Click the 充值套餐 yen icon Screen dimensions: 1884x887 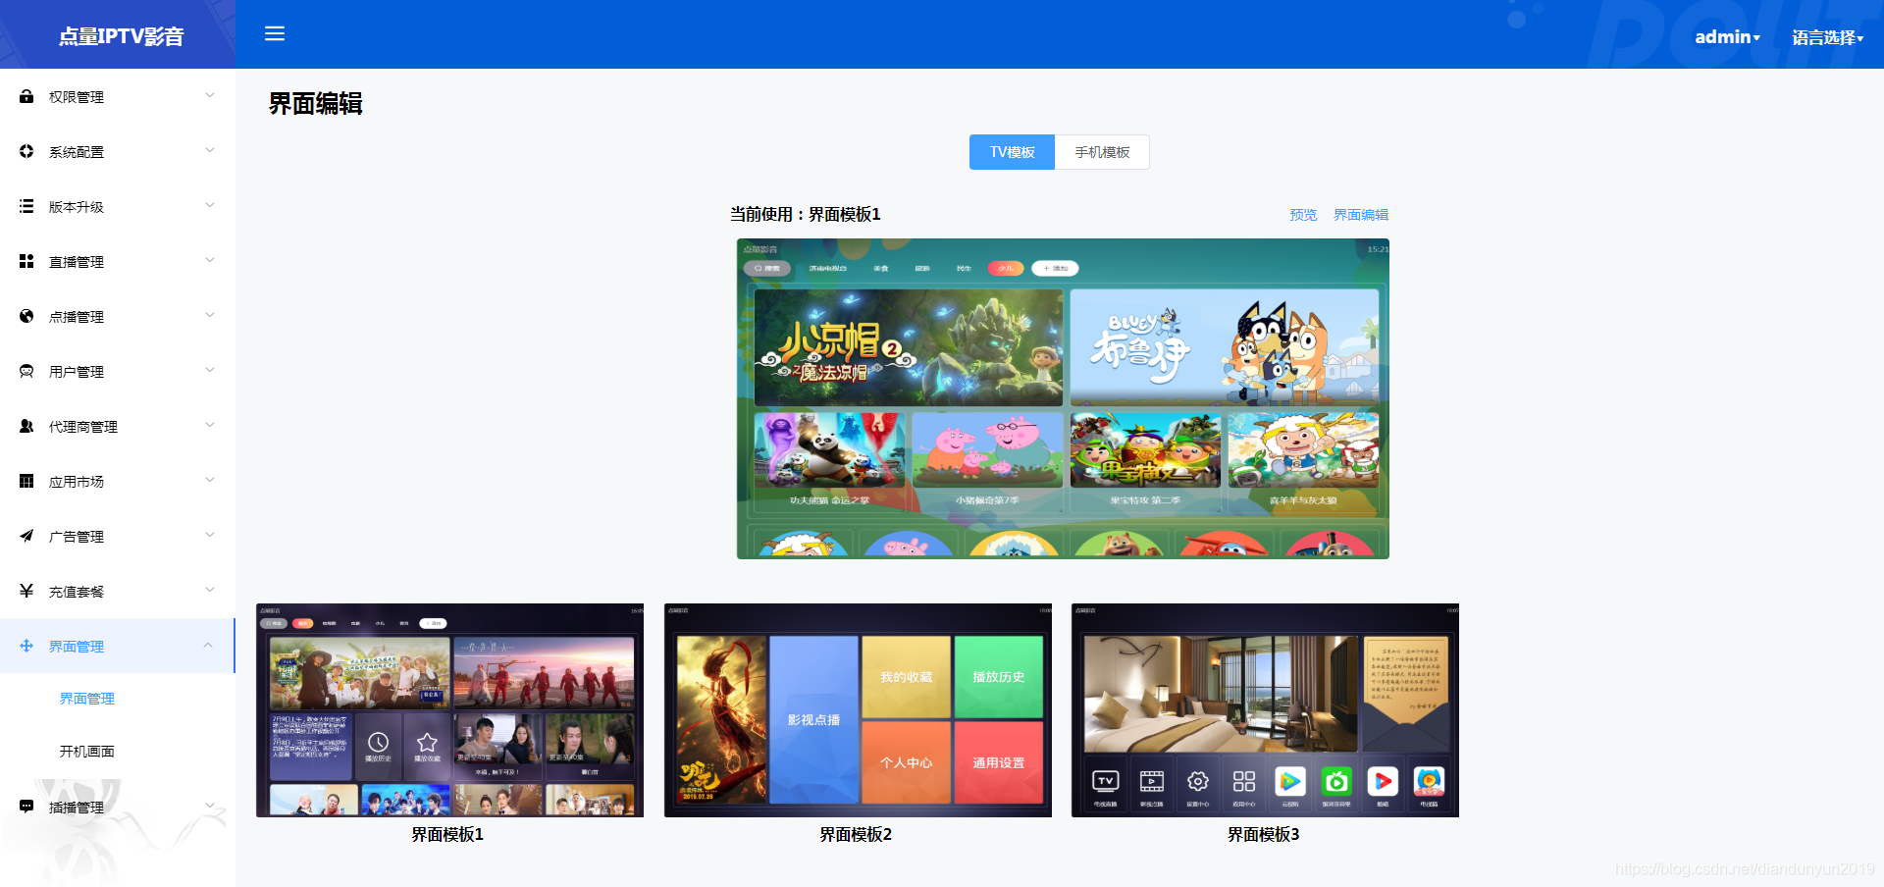click(26, 591)
